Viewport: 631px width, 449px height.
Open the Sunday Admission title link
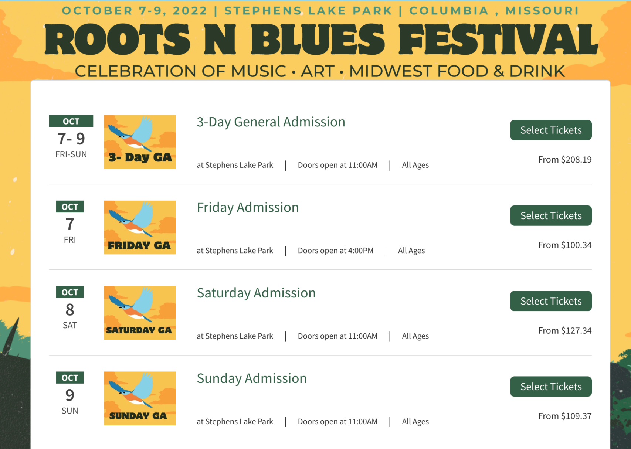click(x=251, y=378)
